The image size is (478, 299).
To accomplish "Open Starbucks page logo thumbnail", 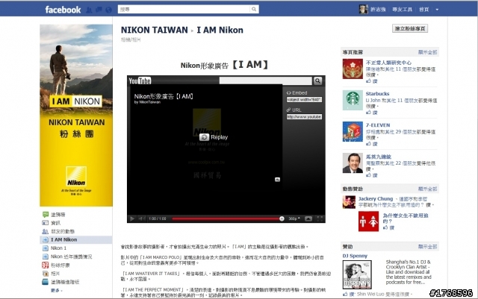I will coord(353,100).
